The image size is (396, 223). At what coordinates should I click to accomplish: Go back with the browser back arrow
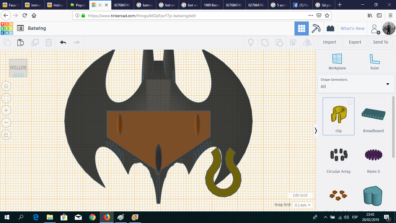(6, 15)
